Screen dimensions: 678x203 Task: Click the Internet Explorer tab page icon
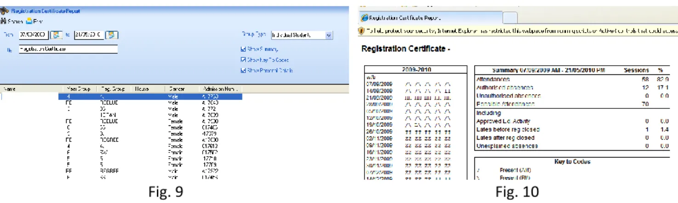click(364, 18)
